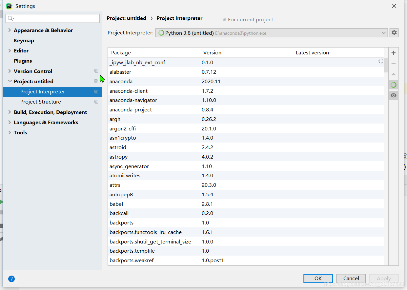Select the argh package row
Viewport: 407px width, 290px height.
point(246,119)
